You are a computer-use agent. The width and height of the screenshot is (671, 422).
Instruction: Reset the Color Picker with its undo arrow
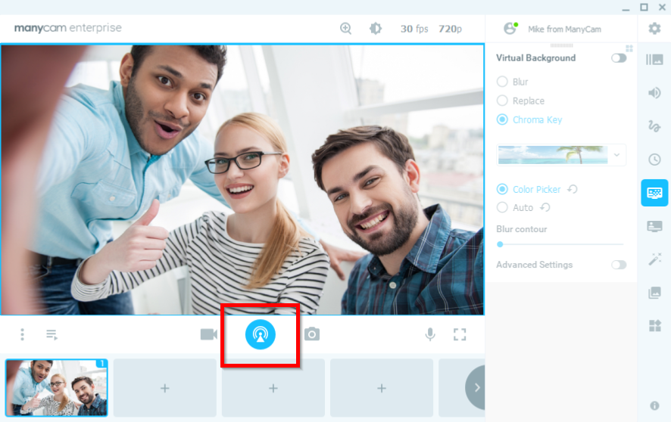coord(573,189)
